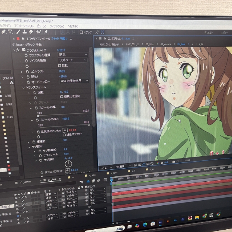The width and height of the screenshot is (232, 232).
Task: Toggle the 反転 checkbox
Action: coord(60,66)
